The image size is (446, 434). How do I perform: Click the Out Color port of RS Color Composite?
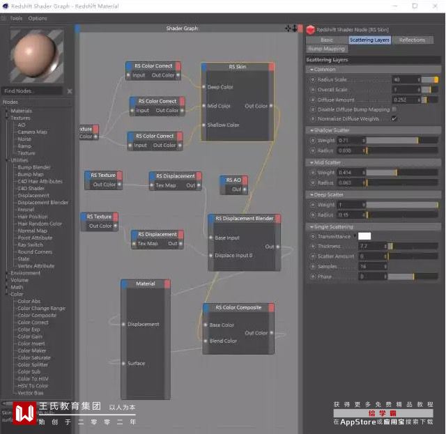pyautogui.click(x=271, y=333)
